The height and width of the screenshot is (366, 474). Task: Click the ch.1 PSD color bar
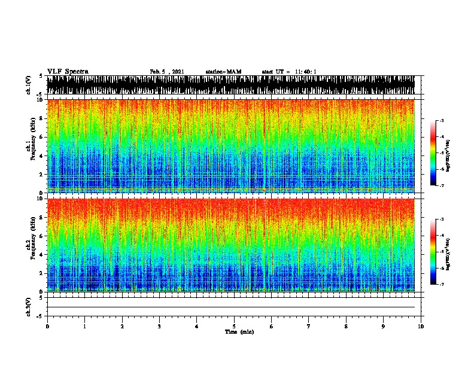433,153
